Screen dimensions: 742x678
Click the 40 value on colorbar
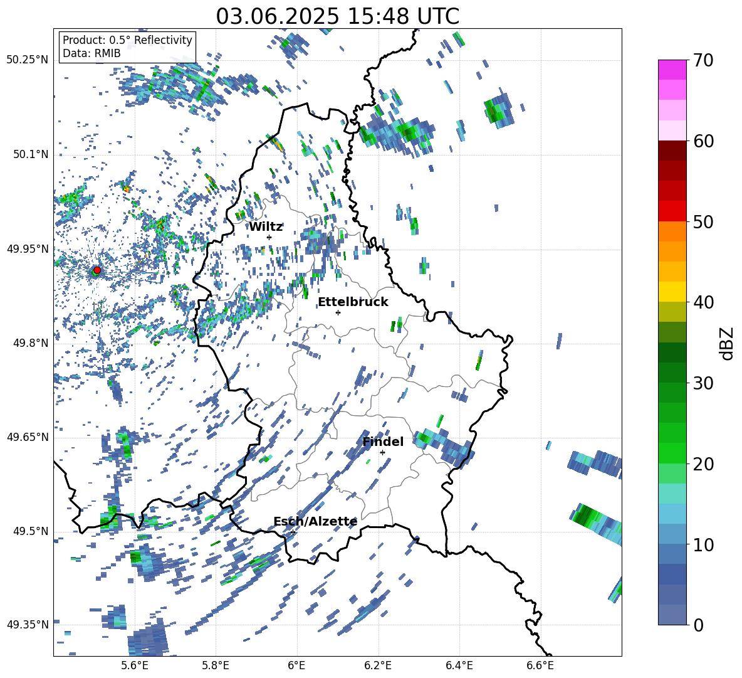[703, 302]
